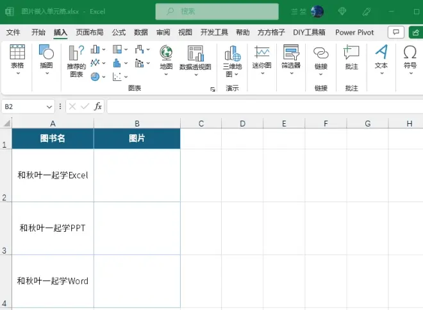Insert a column or bar chart
This screenshot has height=310, width=423.
(x=95, y=49)
